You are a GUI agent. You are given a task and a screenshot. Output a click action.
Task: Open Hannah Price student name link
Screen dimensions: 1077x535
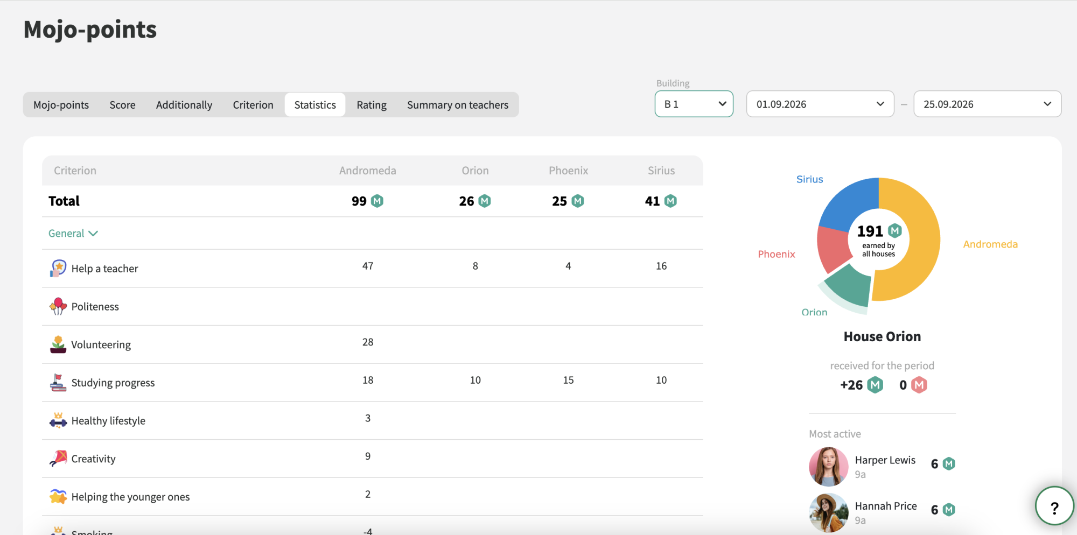pyautogui.click(x=886, y=506)
